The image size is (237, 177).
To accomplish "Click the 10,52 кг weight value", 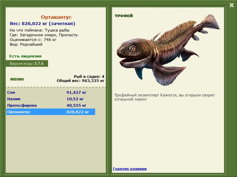I will (75, 99).
